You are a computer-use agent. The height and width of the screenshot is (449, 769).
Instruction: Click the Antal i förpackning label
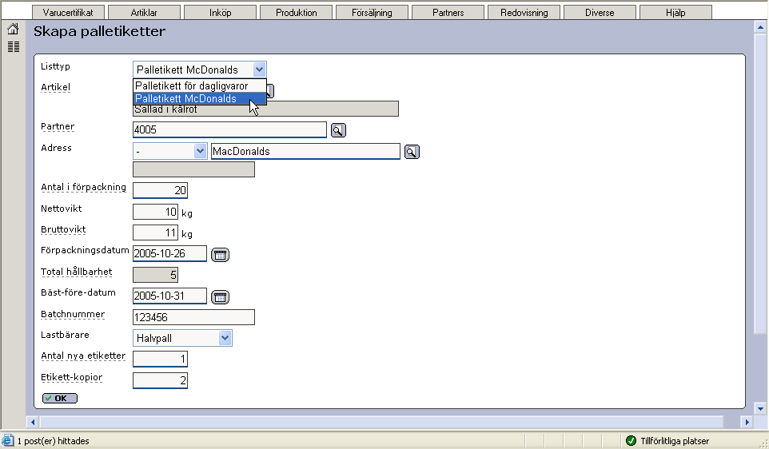click(83, 187)
